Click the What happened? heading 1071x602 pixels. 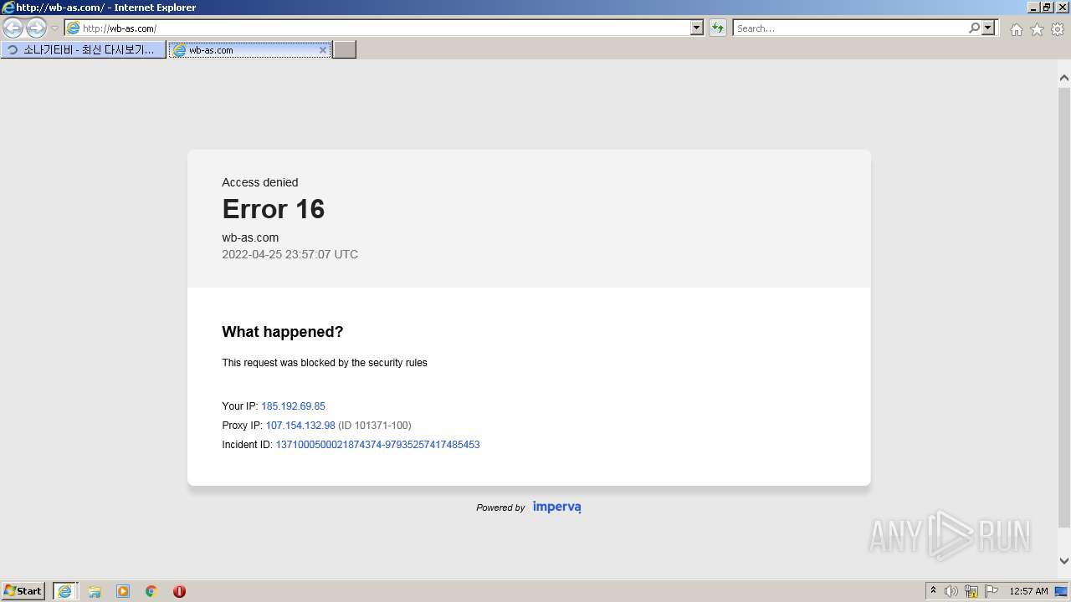point(283,332)
